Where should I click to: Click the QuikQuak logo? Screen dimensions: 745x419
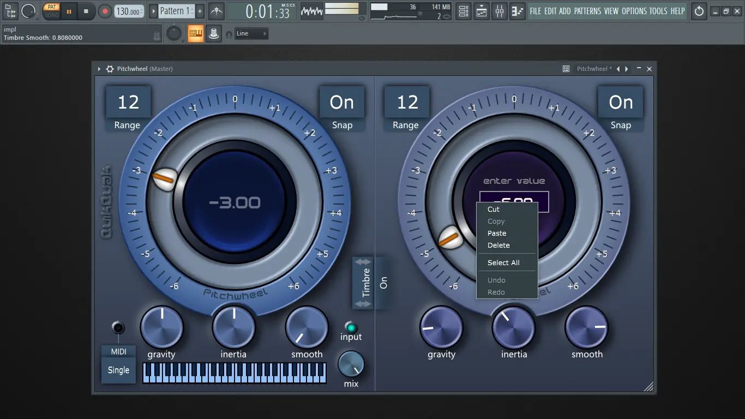(106, 201)
